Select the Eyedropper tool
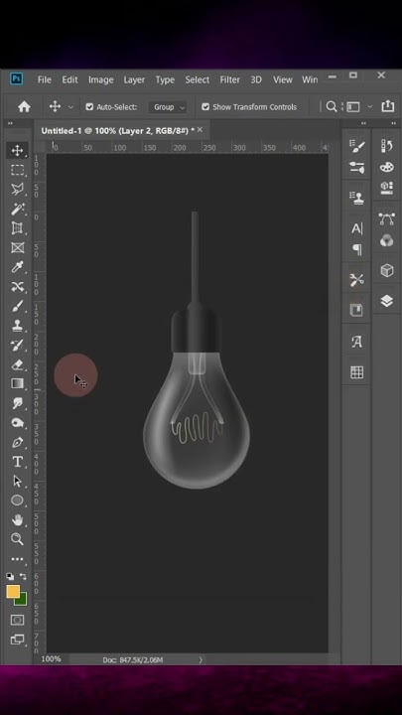 pyautogui.click(x=17, y=267)
